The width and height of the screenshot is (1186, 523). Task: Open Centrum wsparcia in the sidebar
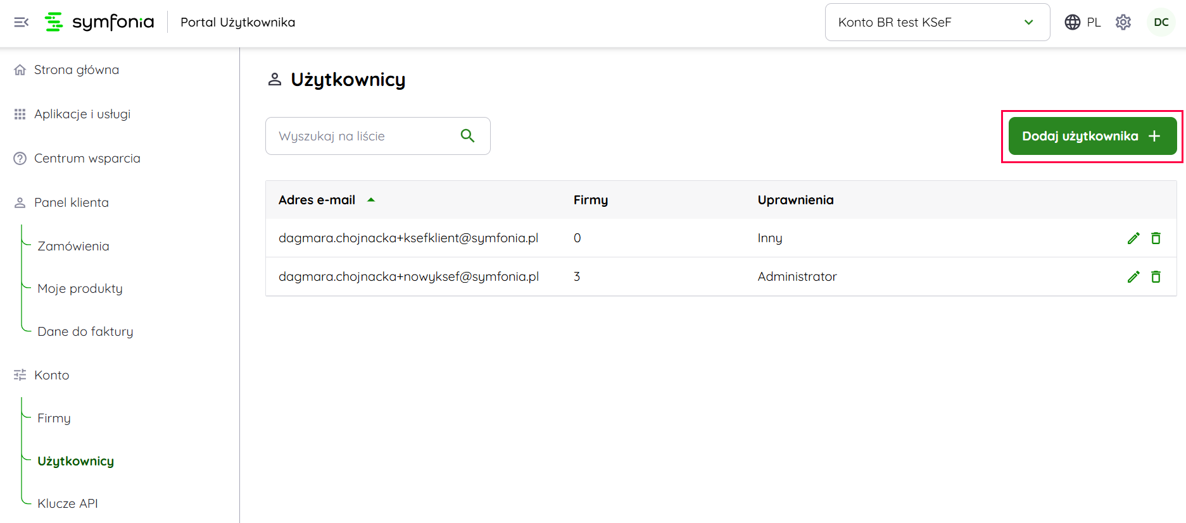tap(87, 158)
